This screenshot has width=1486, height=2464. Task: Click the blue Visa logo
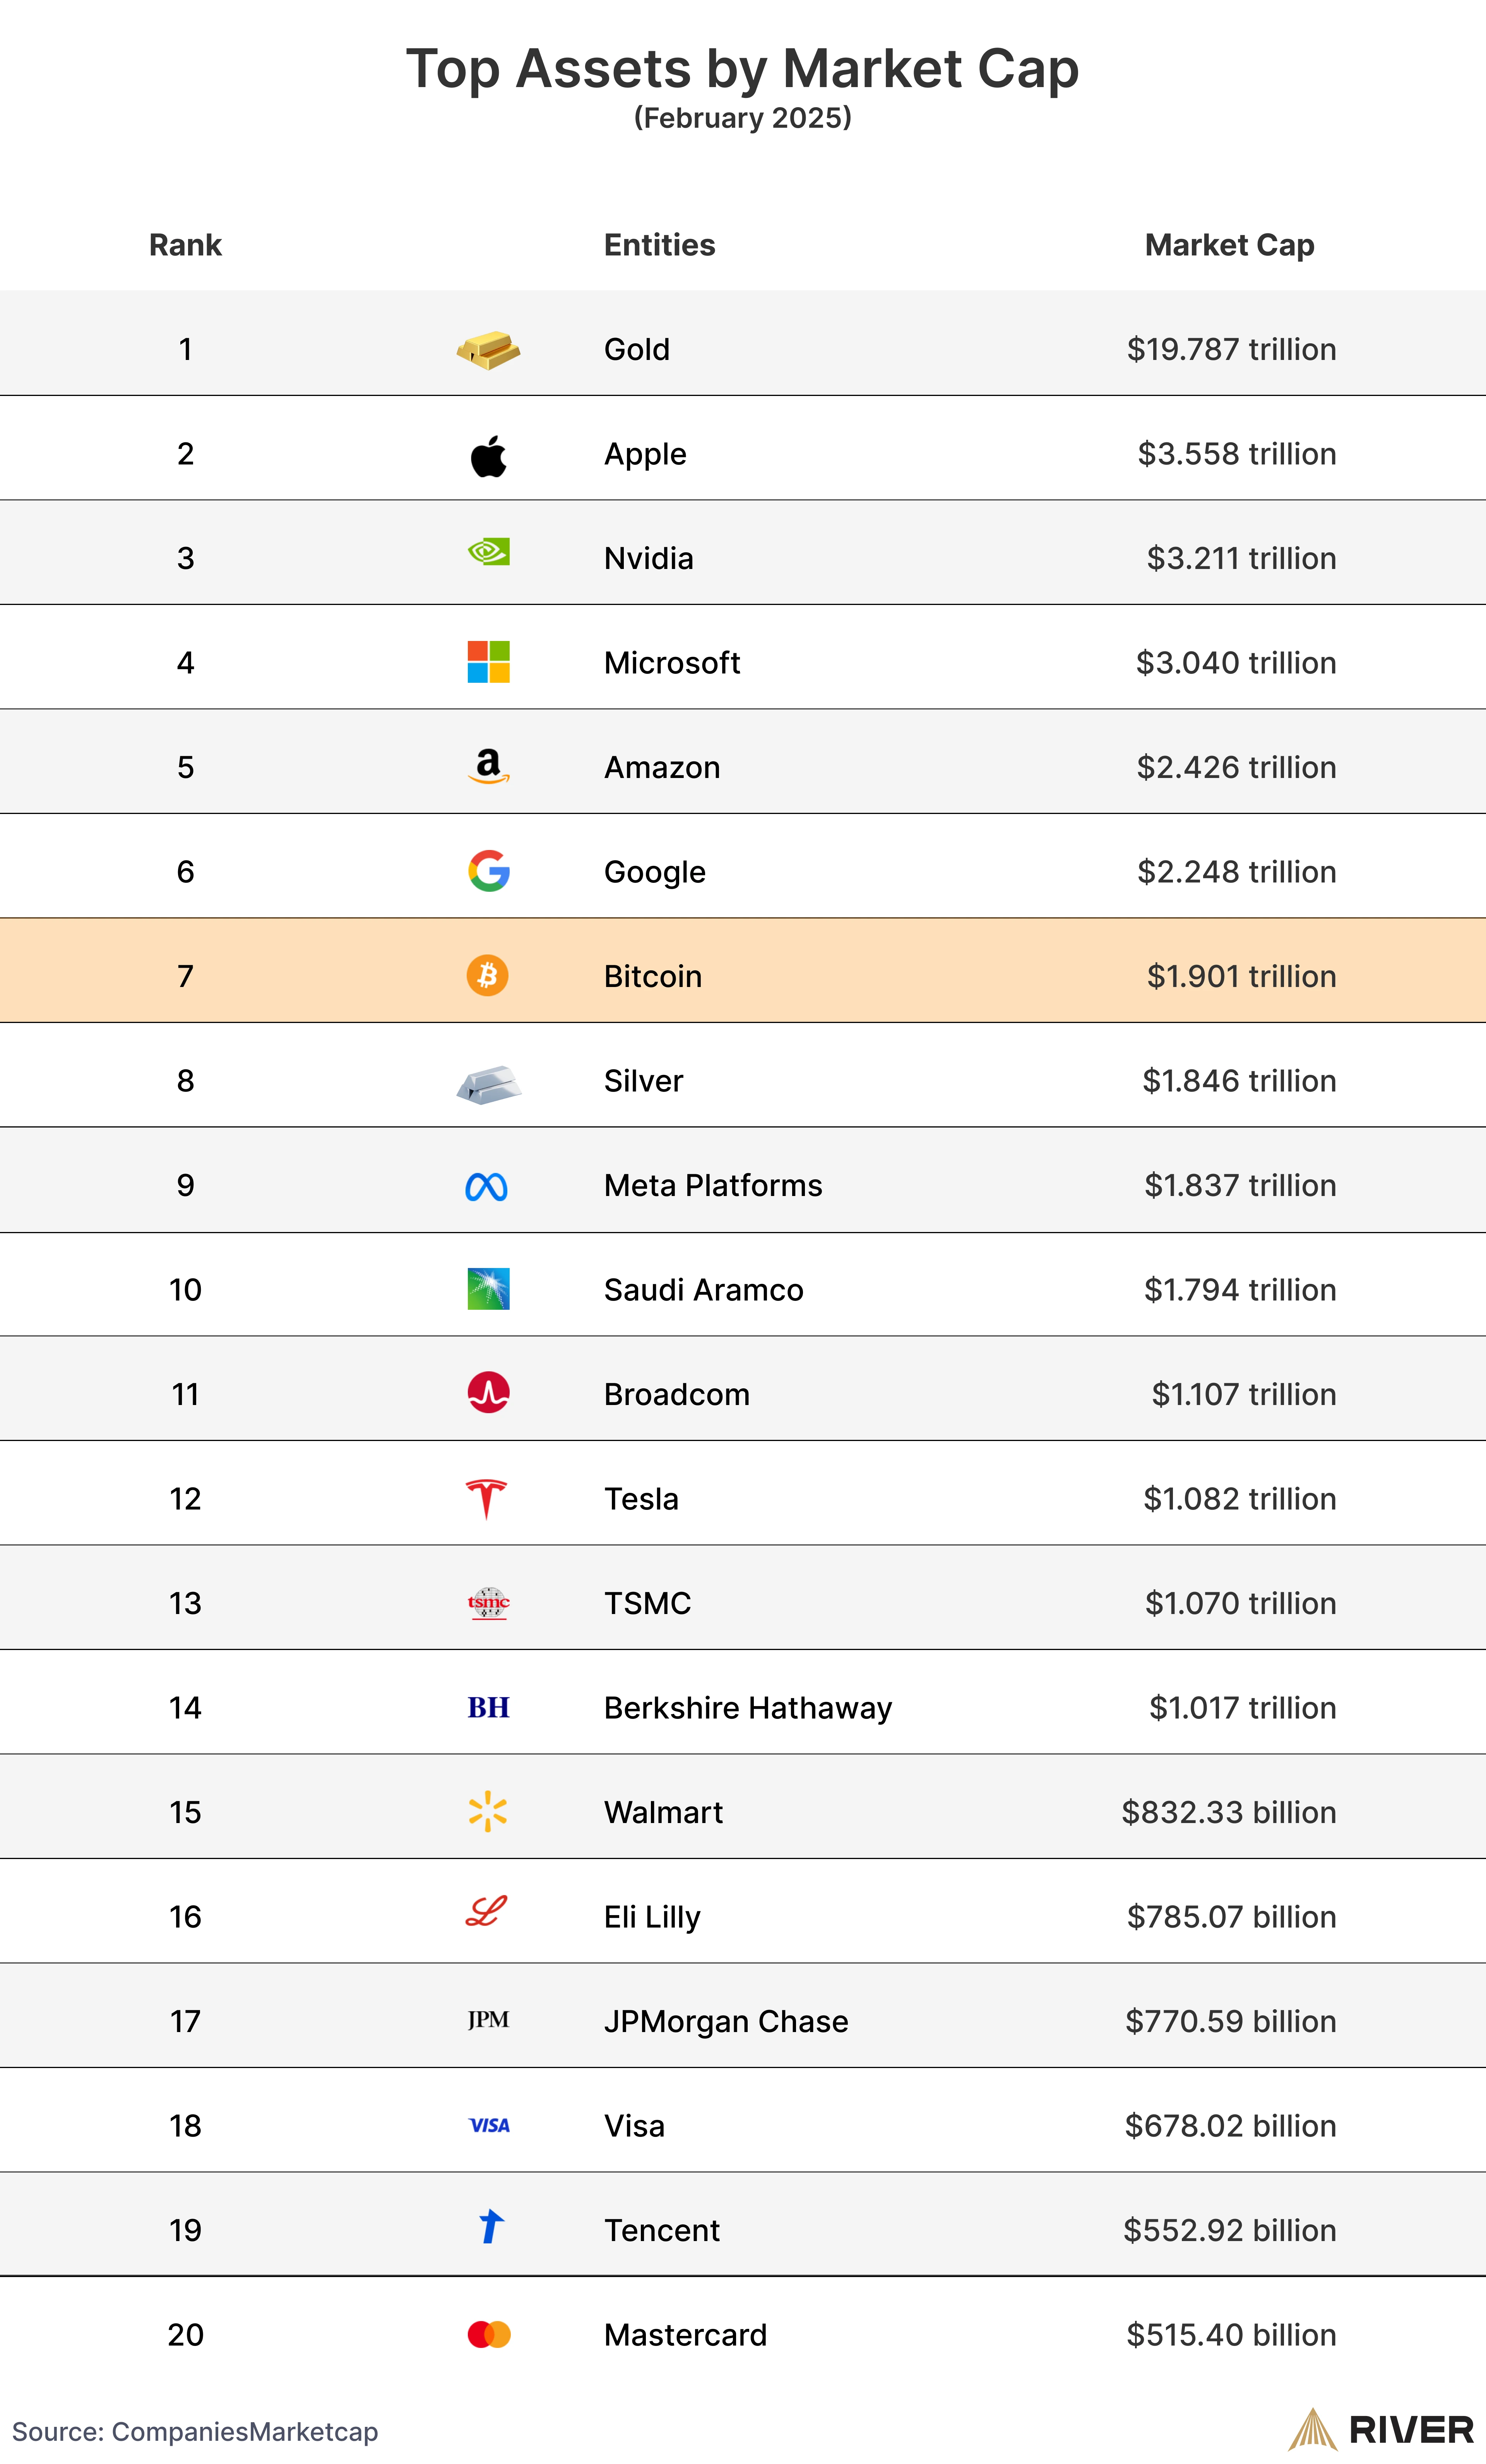pos(490,2125)
